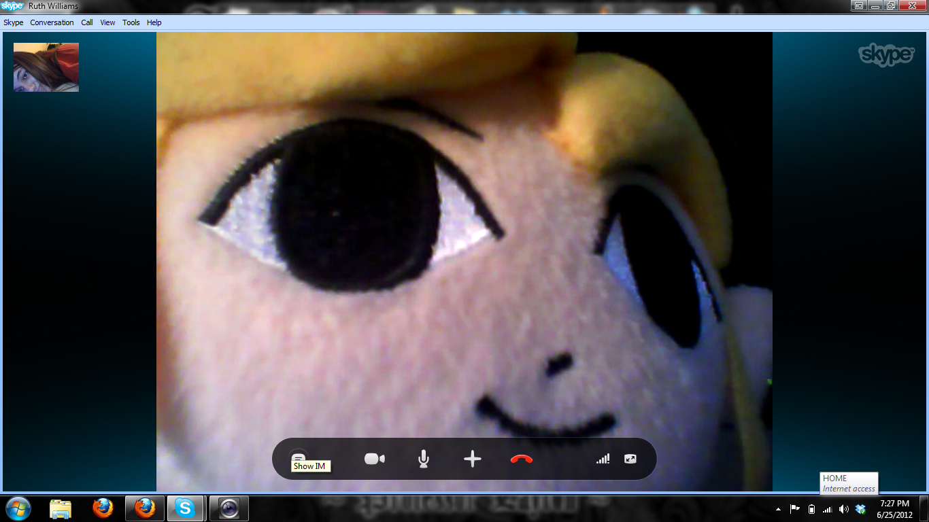This screenshot has height=522, width=929.
Task: Switch to compact view in title bar
Action: pos(859,5)
